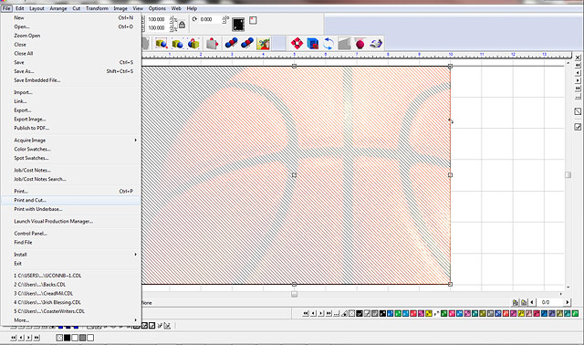Click the upper 100.000 scale field
This screenshot has width=584, height=345.
click(x=158, y=19)
